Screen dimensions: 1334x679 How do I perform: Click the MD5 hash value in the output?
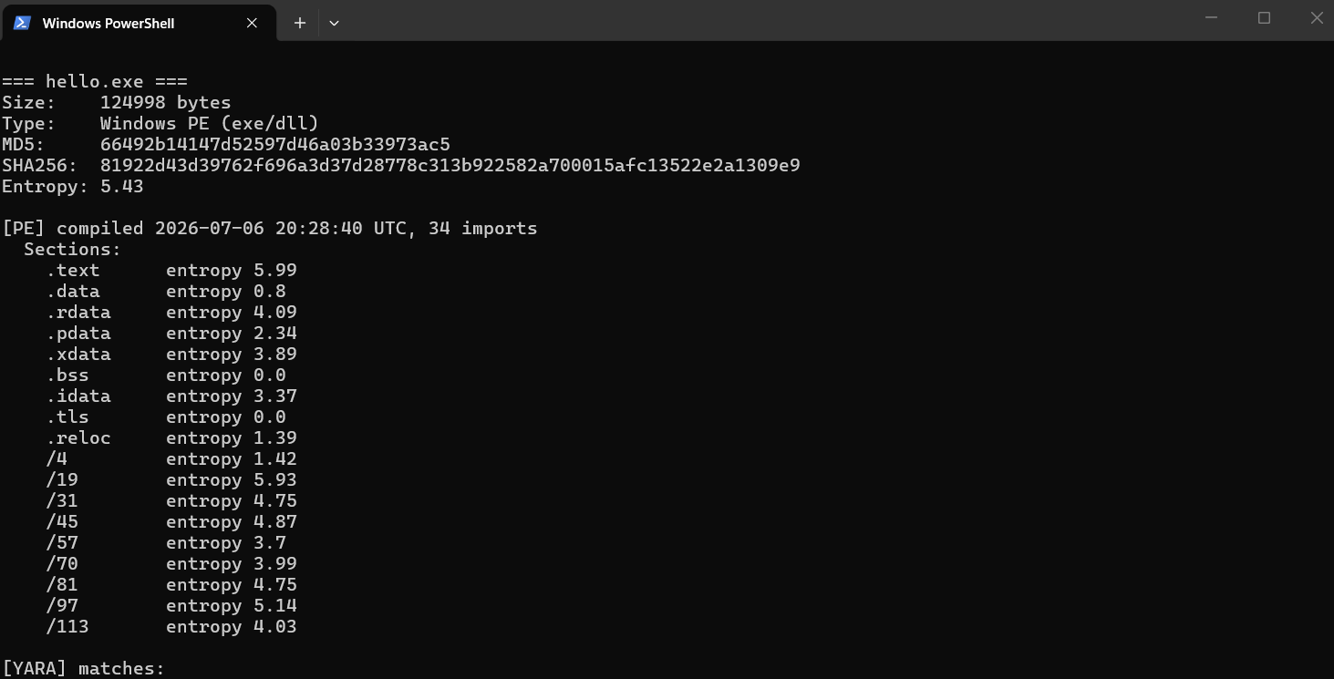coord(275,145)
